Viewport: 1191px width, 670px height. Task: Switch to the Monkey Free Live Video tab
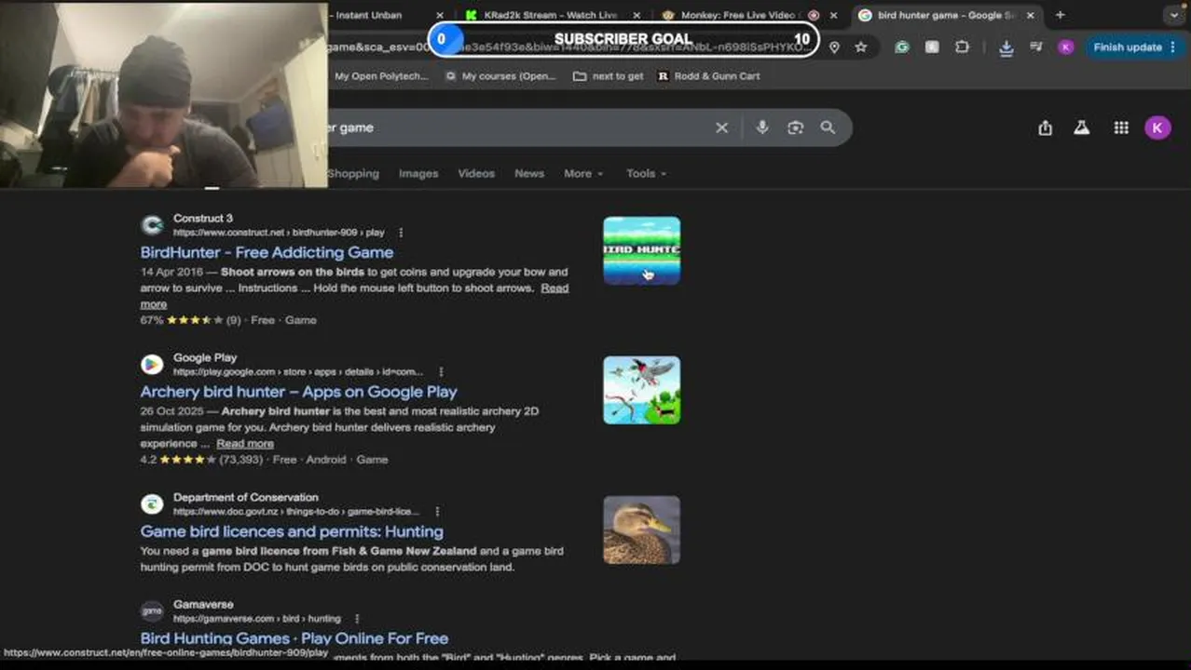(x=738, y=15)
